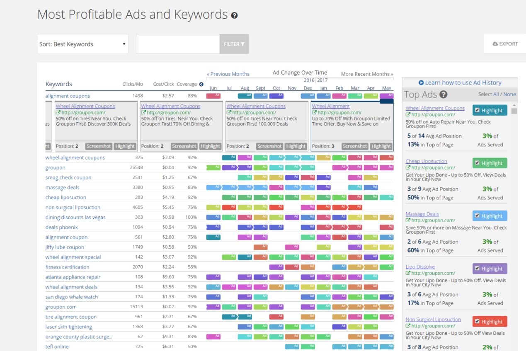The height and width of the screenshot is (351, 526).
Task: Open external link icon for Cheap Liposuction ad
Action: pos(407,167)
